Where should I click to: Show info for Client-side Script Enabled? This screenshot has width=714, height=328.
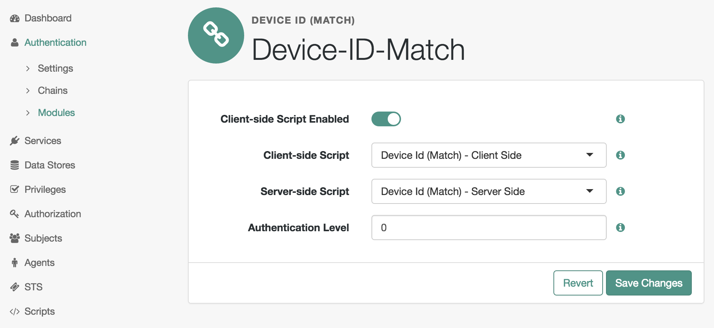pyautogui.click(x=620, y=119)
